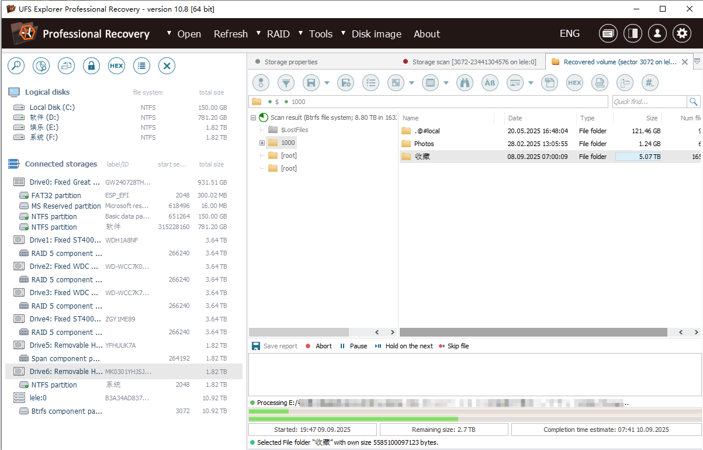
Task: Click the save with settings gear icon
Action: pyautogui.click(x=345, y=83)
